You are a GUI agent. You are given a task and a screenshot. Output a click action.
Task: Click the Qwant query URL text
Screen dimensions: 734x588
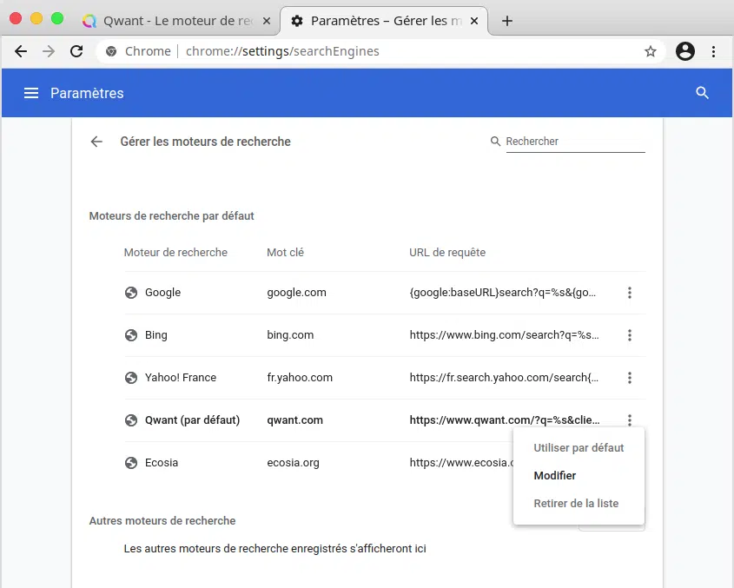pos(504,420)
